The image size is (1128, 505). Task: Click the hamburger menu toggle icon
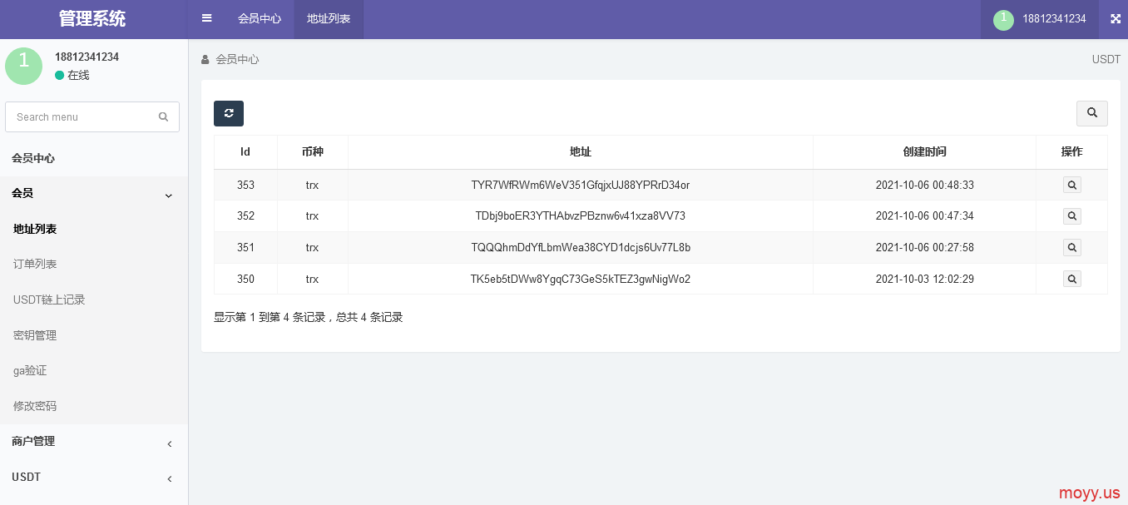click(207, 18)
